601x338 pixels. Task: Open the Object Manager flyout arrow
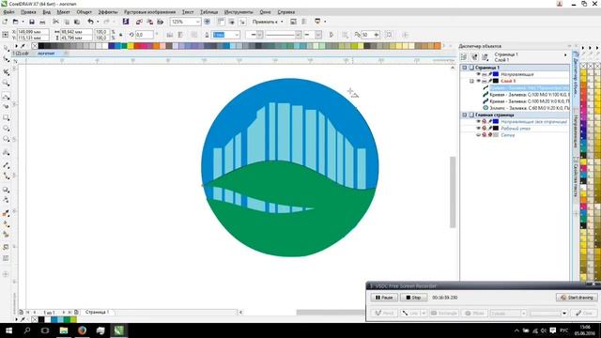pyautogui.click(x=565, y=55)
